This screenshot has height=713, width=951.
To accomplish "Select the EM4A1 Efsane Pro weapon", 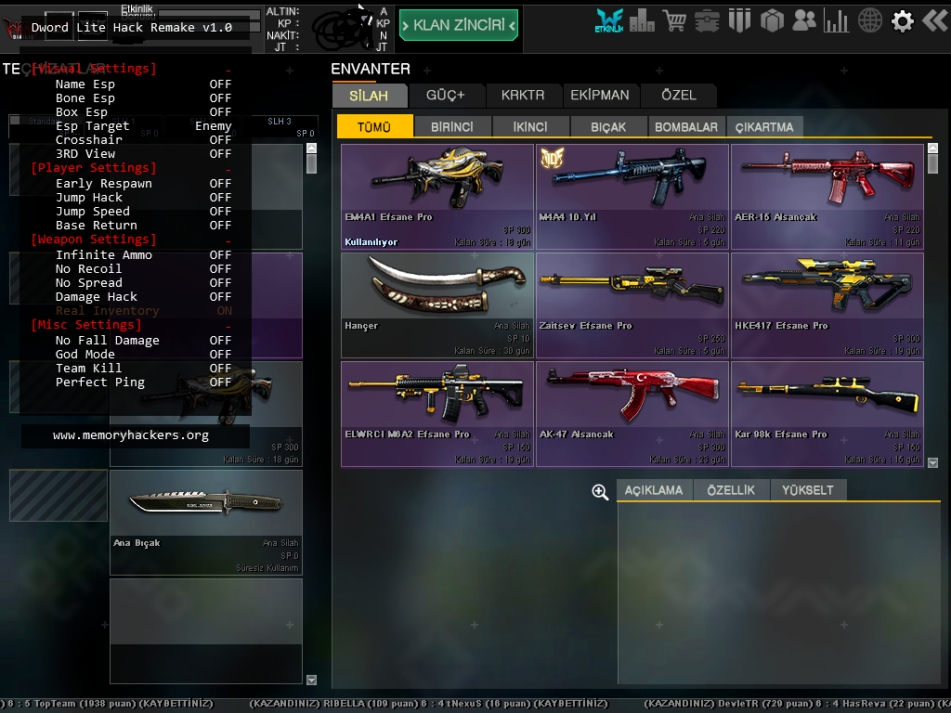I will pos(437,197).
